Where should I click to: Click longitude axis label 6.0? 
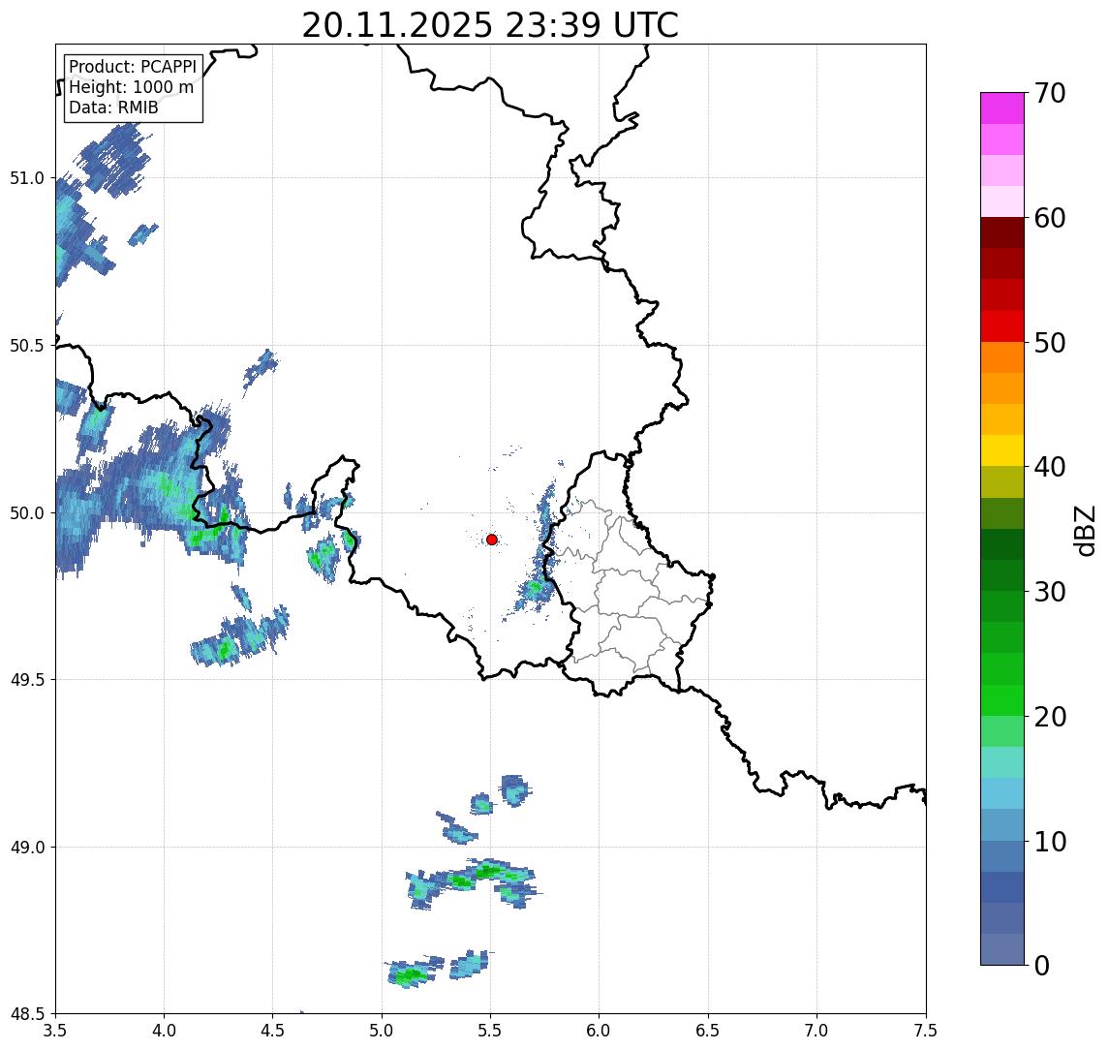[x=600, y=1031]
